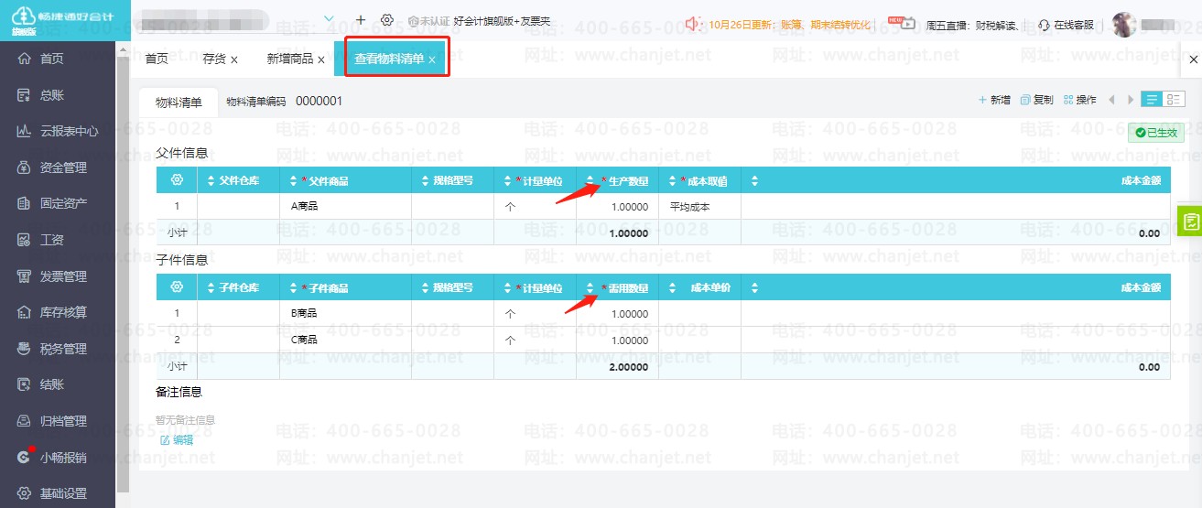1202x508 pixels.
Task: Click the 编辑 link under 备注信息
Action: [x=177, y=440]
